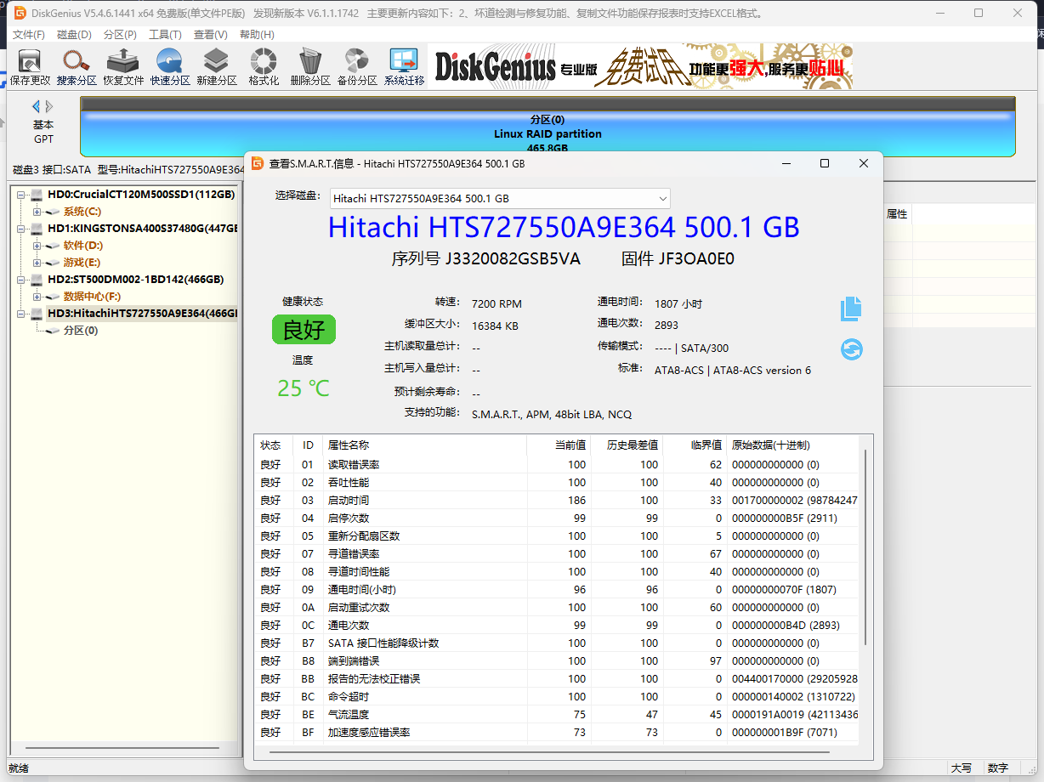
Task: Click the Delete Partition (删除分区) trash icon
Action: 310,66
